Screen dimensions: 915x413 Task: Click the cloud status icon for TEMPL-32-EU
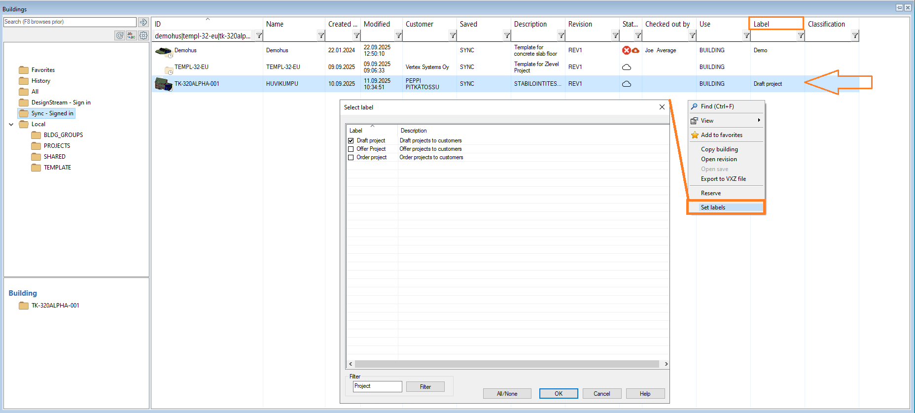coord(627,67)
